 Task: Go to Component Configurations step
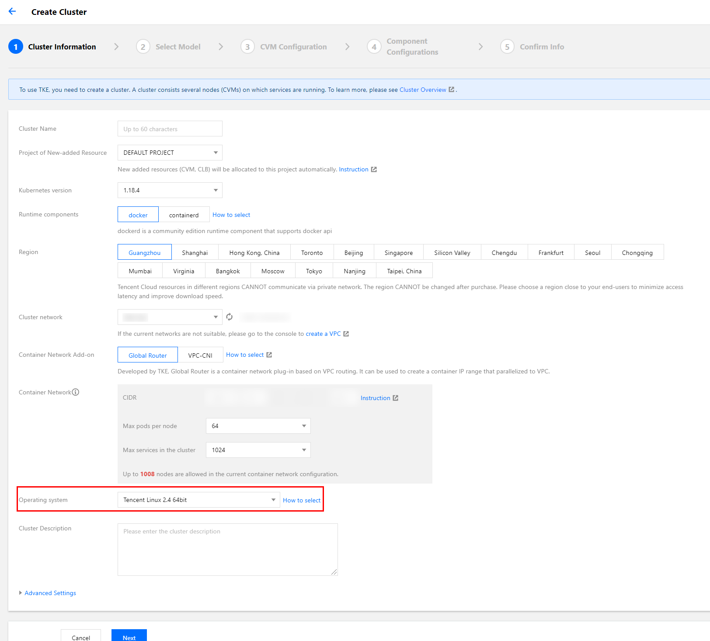(412, 47)
